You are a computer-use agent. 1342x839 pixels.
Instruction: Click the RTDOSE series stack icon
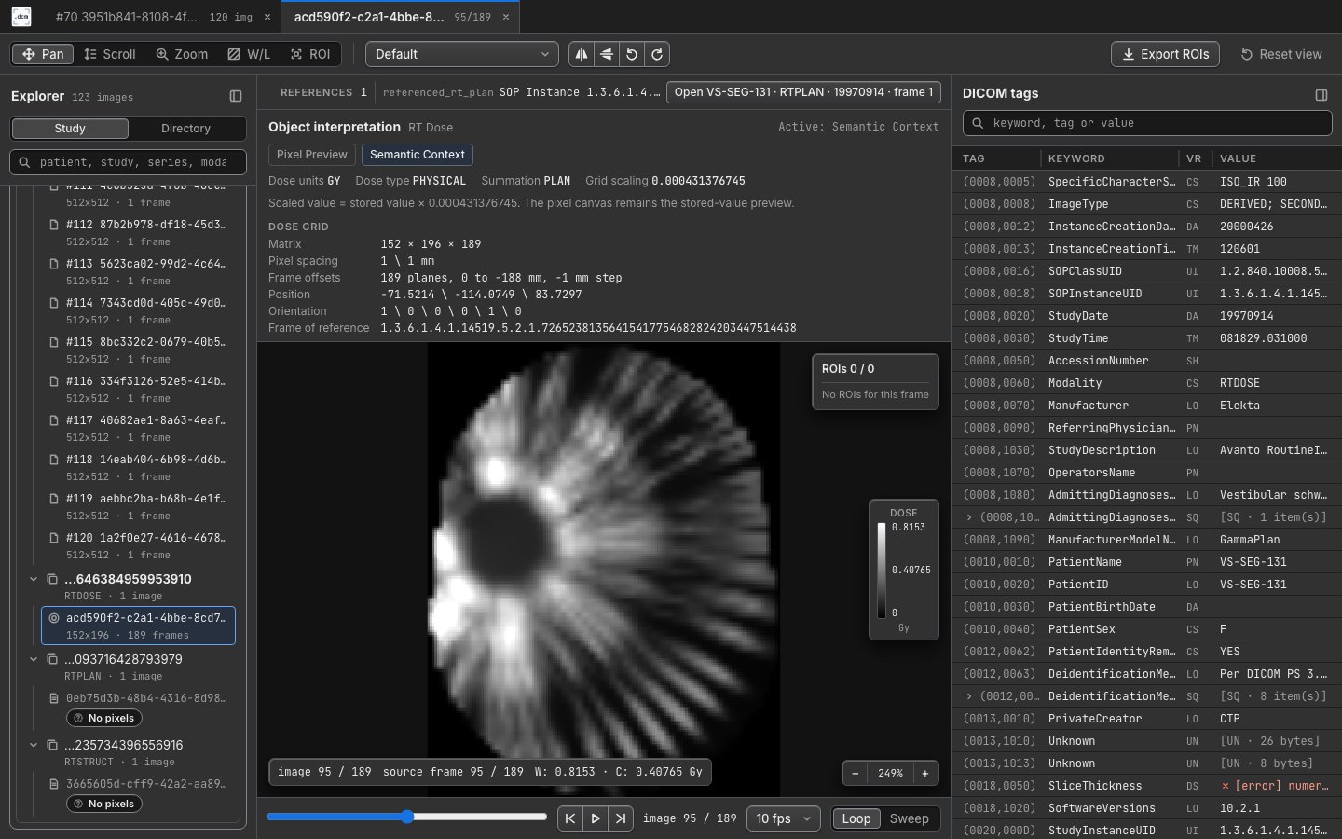coord(52,579)
